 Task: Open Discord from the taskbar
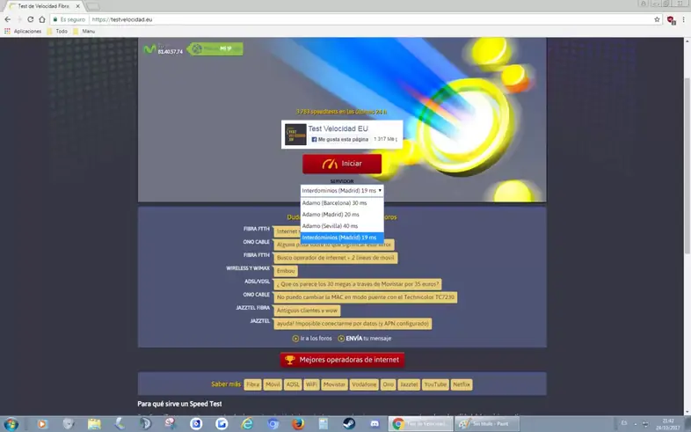coord(375,424)
